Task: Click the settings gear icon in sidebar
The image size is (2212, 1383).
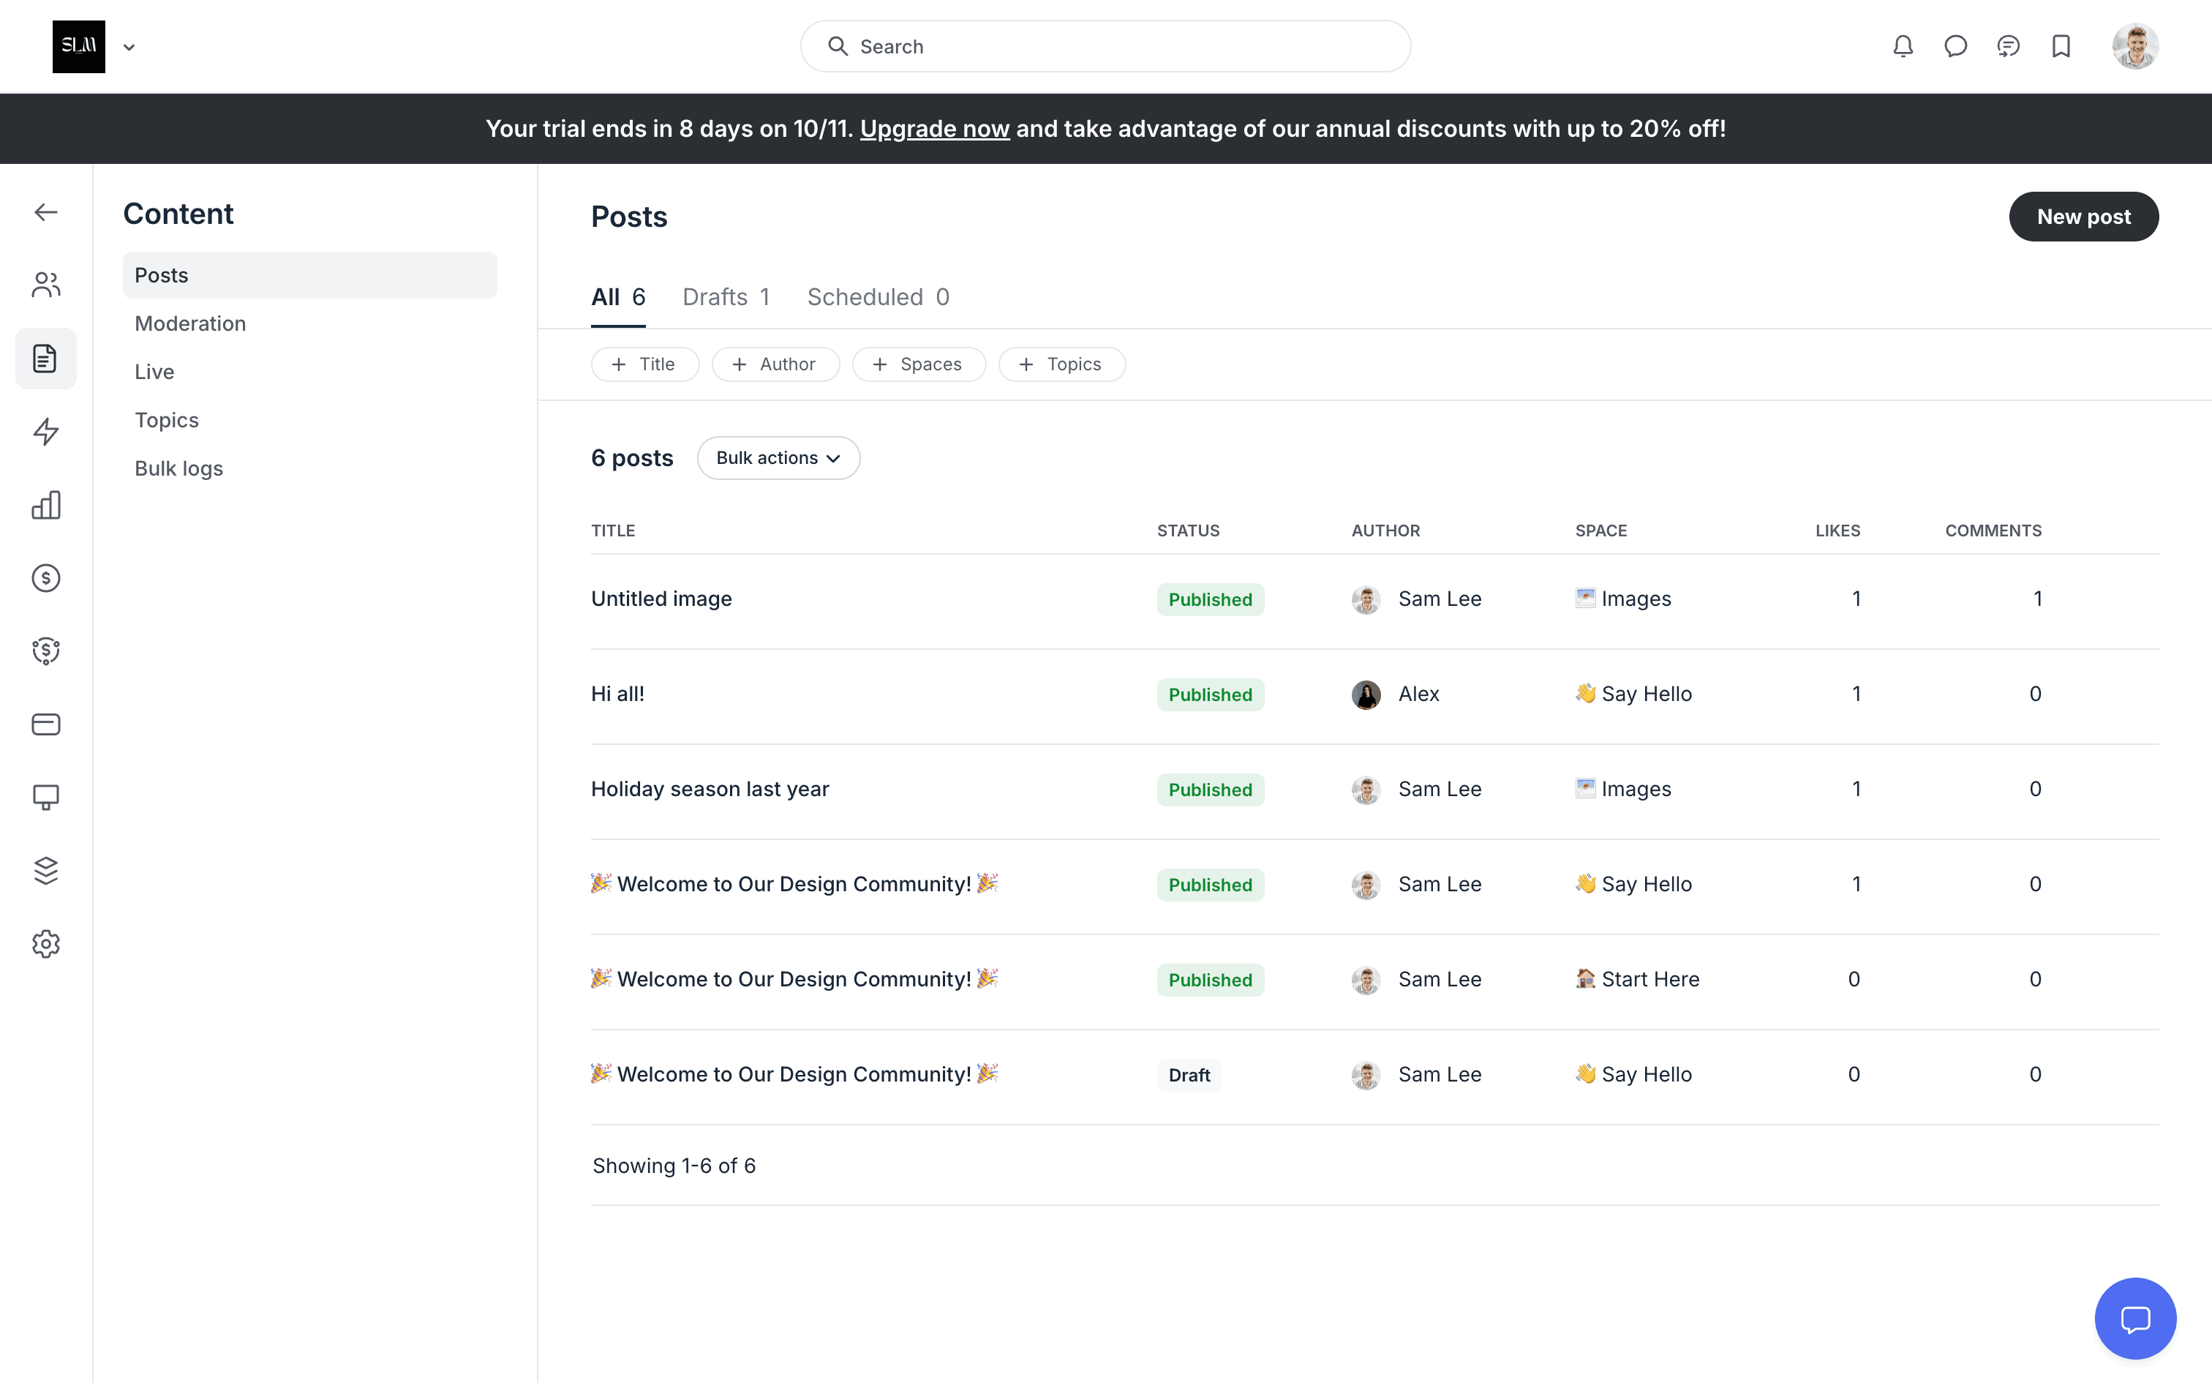Action: point(45,944)
